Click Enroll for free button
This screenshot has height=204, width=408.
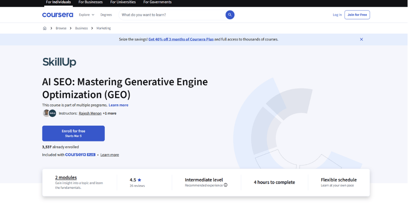tap(74, 134)
